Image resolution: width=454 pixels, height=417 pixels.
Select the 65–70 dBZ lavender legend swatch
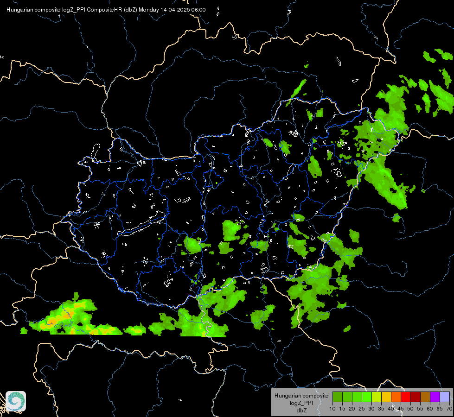click(x=445, y=397)
